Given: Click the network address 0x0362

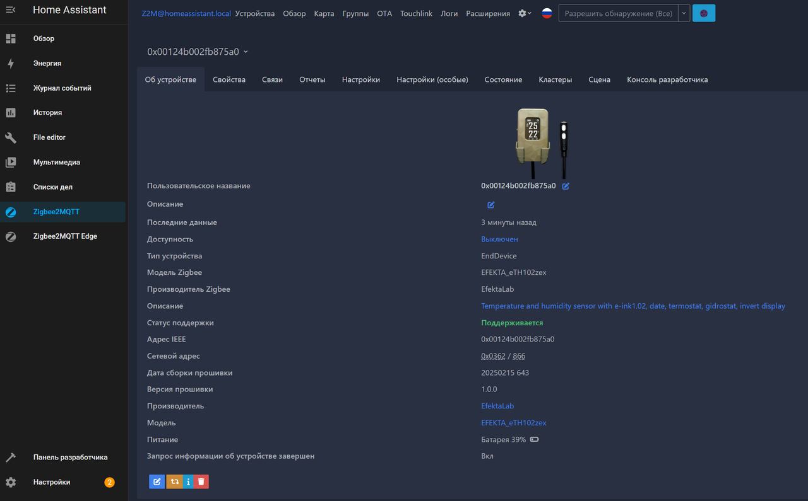Looking at the screenshot, I should coord(492,356).
